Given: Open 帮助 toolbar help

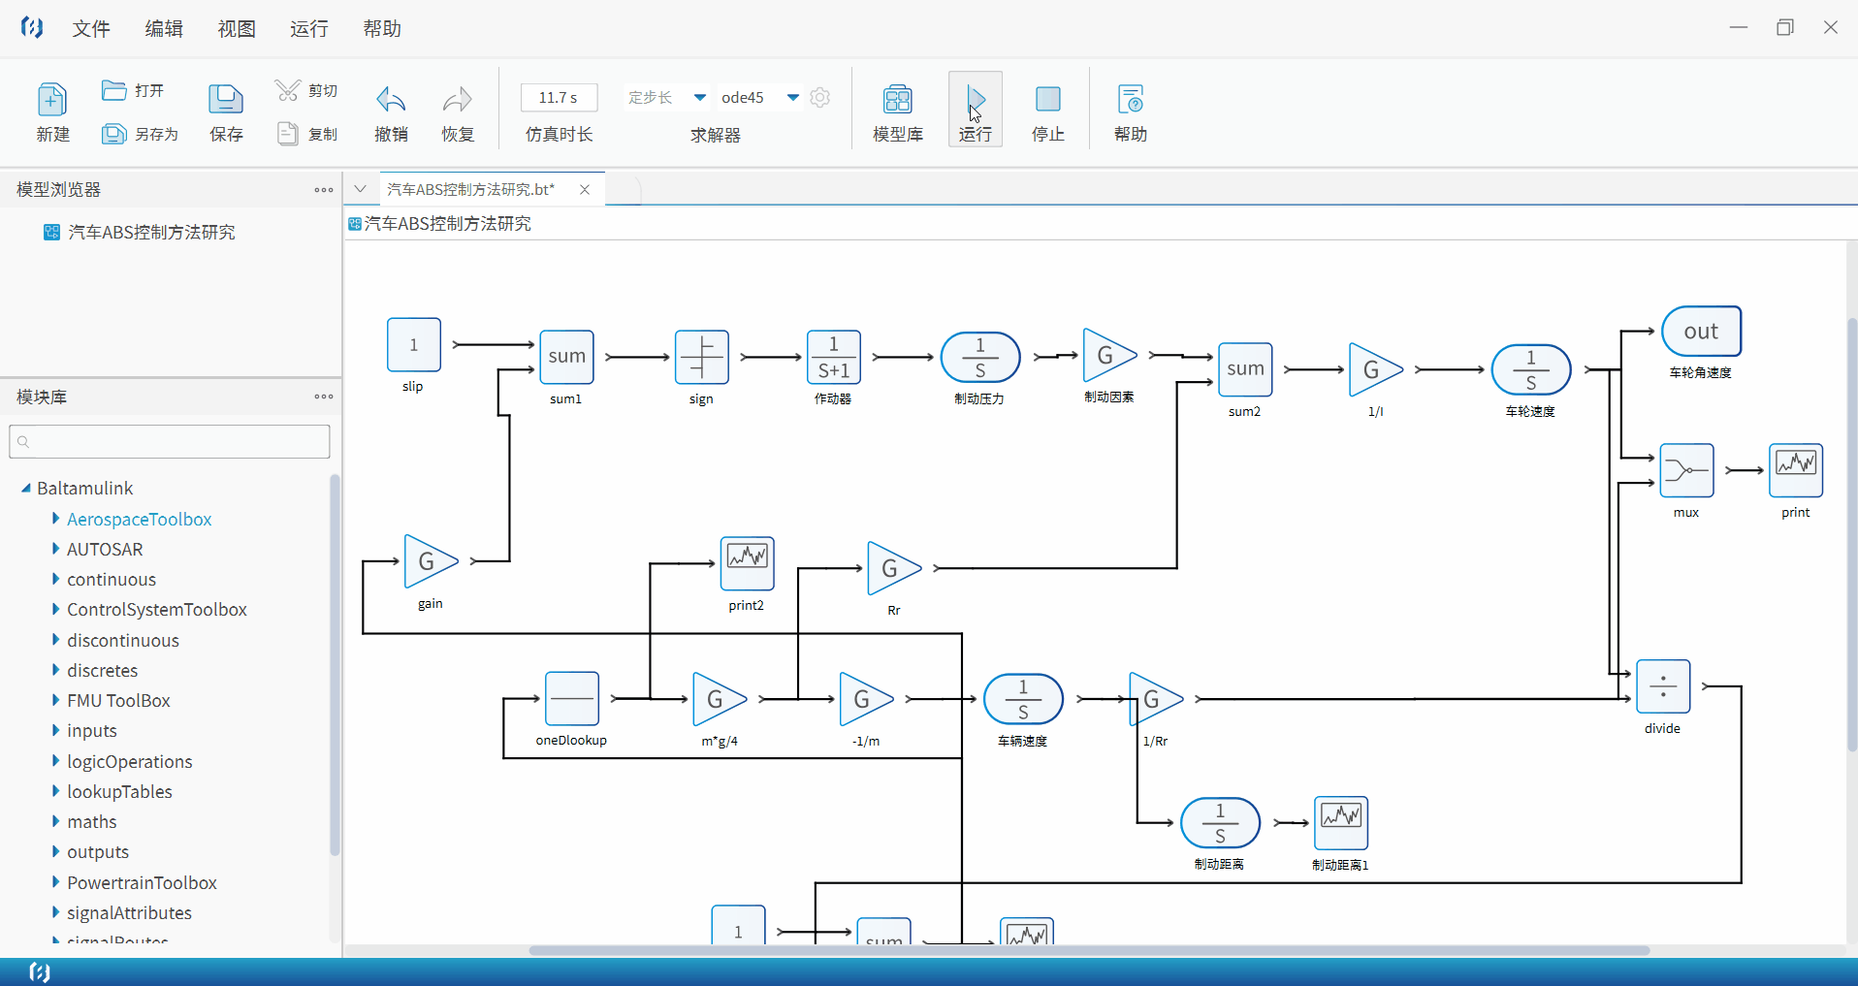Looking at the screenshot, I should [x=1131, y=111].
